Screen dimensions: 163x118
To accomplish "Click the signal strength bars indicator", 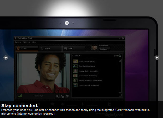I will pos(19,96).
